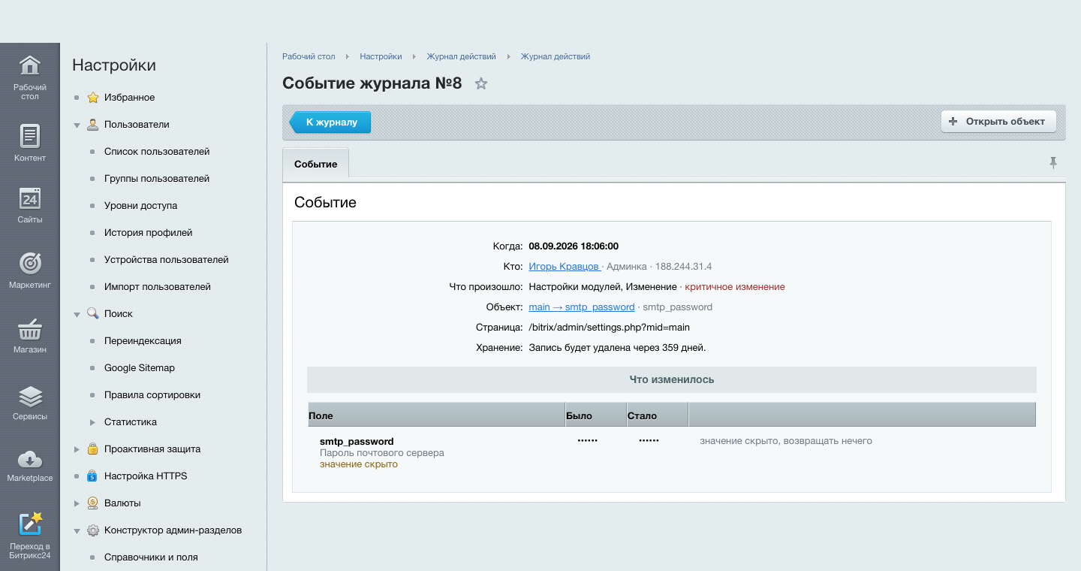
Task: Expand the Валюты tree section
Action: pos(77,503)
